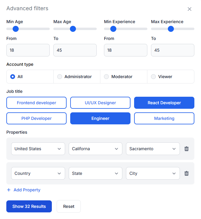Viewport: 201px width, 219px height.
Task: Open the empty City dropdown
Action: pos(153,173)
